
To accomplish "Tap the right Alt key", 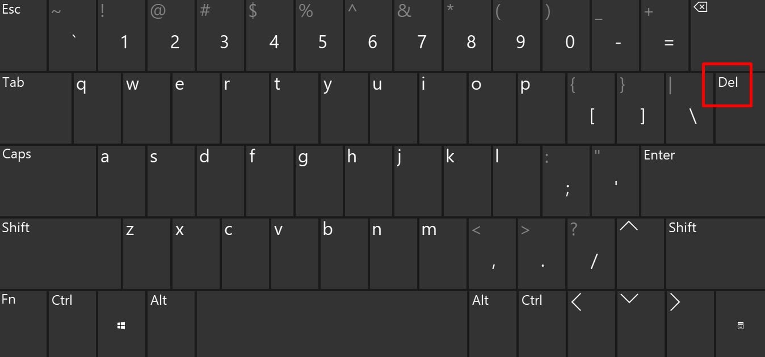I will point(493,325).
